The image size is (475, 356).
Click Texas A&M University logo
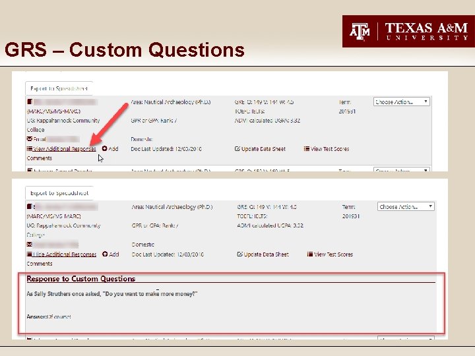408,31
